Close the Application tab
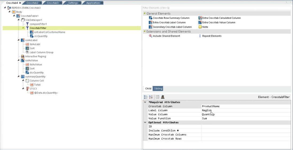This screenshot has height=150, width=293. coord(102,3)
